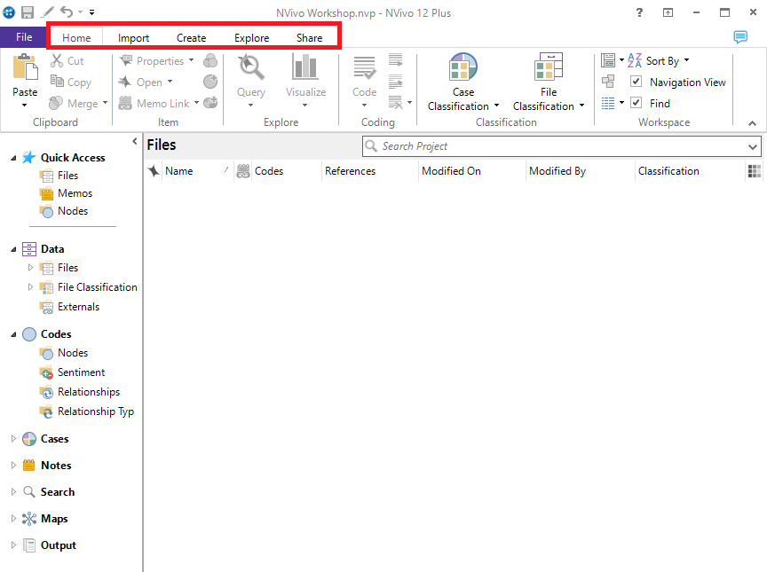Open the Visualize chart tool
The image size is (767, 572).
coord(305,67)
